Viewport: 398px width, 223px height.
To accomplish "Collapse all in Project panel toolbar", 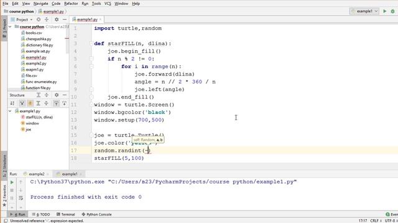I will pos(47,19).
